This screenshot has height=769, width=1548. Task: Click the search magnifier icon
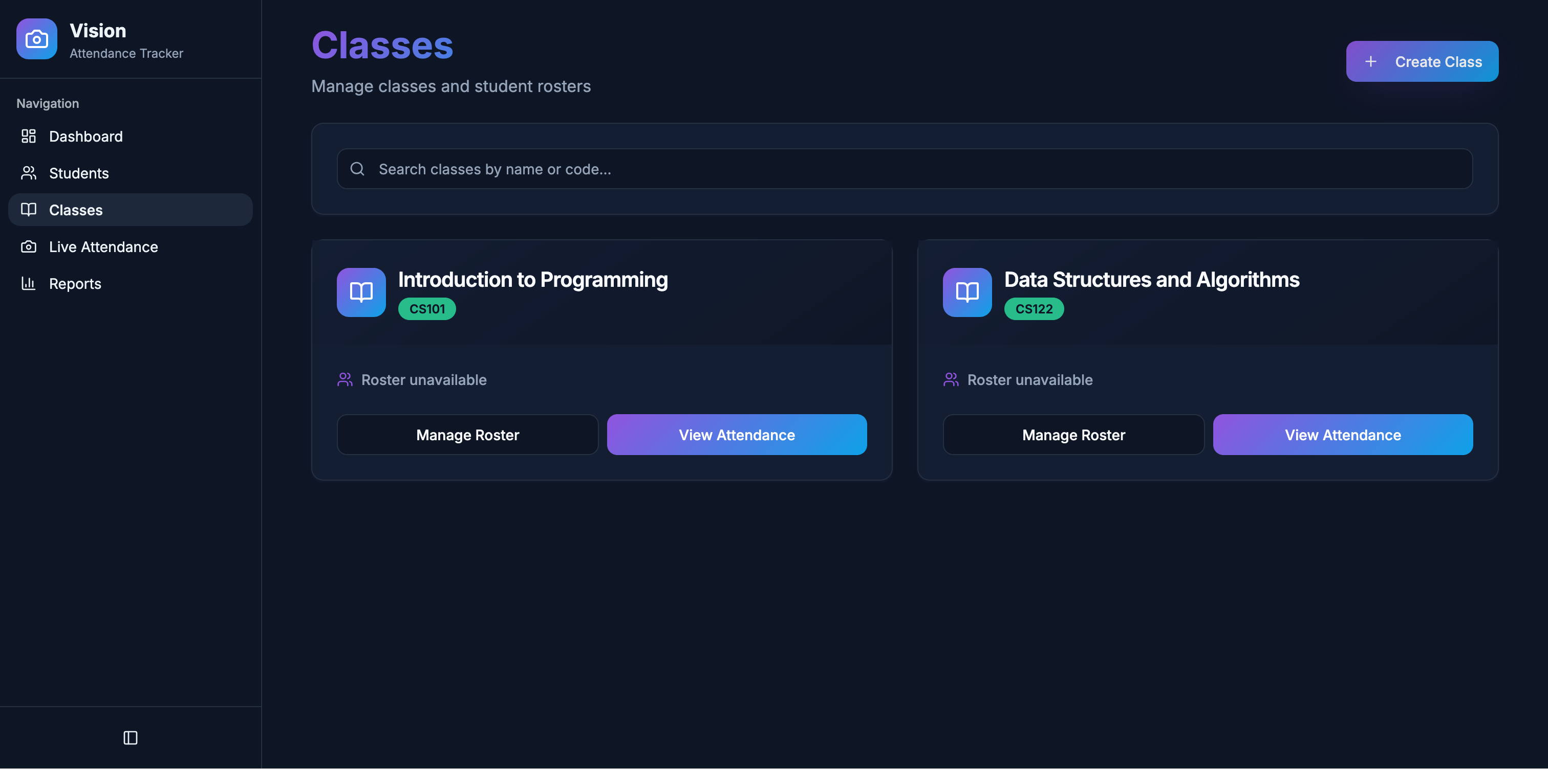tap(357, 169)
